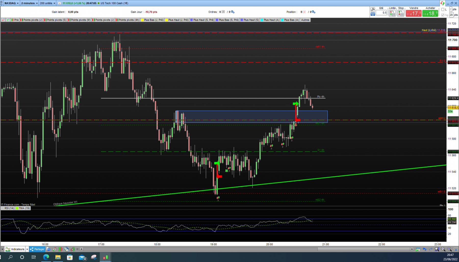Open the chat bubble icon near Partager
The height and width of the screenshot is (262, 459).
click(x=48, y=249)
